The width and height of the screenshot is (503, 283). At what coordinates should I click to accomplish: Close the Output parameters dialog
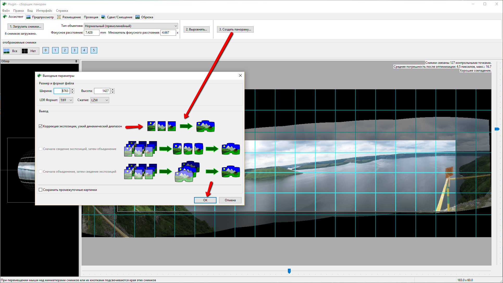(x=240, y=76)
